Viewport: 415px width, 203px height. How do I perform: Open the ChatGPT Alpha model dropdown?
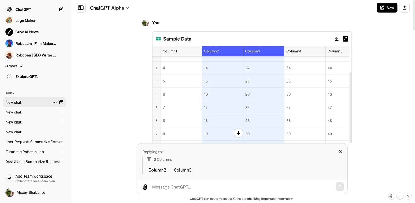[x=109, y=8]
